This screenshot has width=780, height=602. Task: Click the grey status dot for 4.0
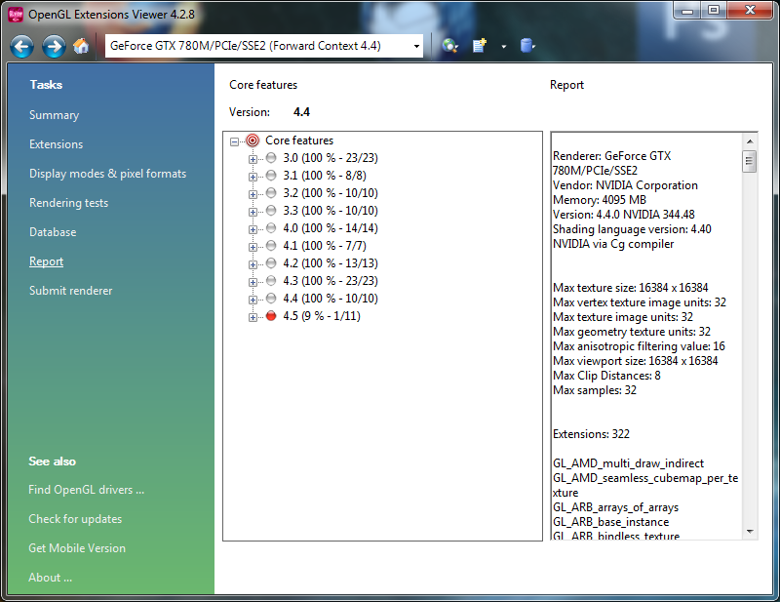tap(271, 228)
